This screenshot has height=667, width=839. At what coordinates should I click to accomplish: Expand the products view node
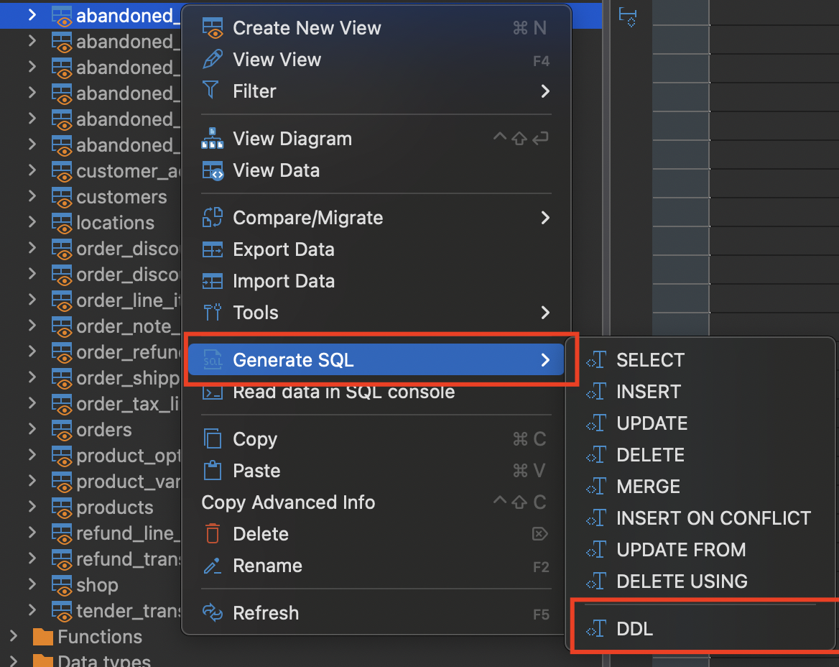coord(32,507)
